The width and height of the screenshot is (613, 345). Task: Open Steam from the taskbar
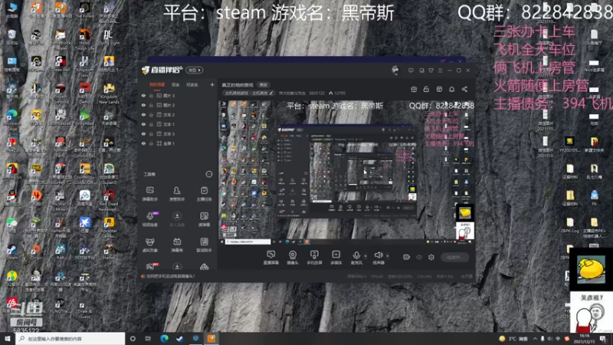click(179, 339)
